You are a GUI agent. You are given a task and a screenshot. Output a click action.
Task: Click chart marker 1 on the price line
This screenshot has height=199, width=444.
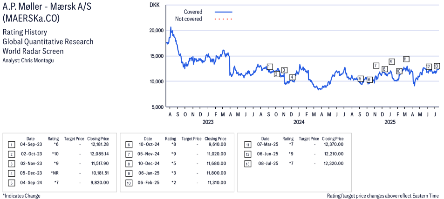(x=270, y=66)
